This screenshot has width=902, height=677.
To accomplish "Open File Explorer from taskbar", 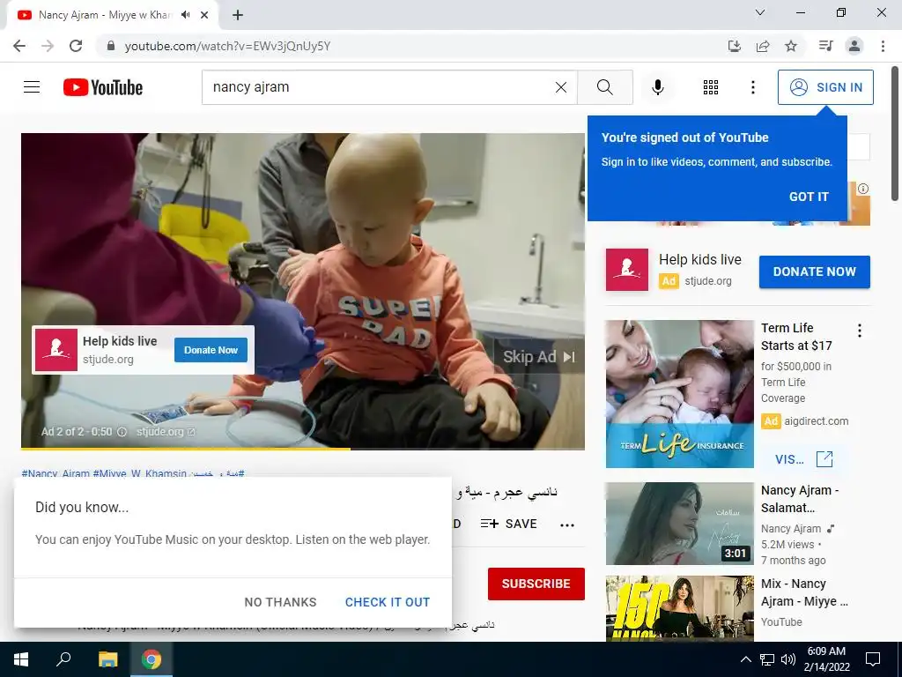I will click(x=107, y=659).
